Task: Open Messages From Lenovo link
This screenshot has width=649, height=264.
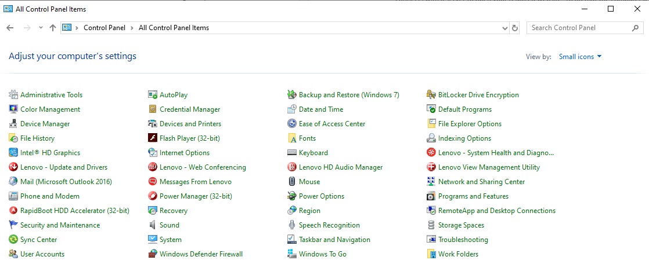Action: click(x=196, y=182)
